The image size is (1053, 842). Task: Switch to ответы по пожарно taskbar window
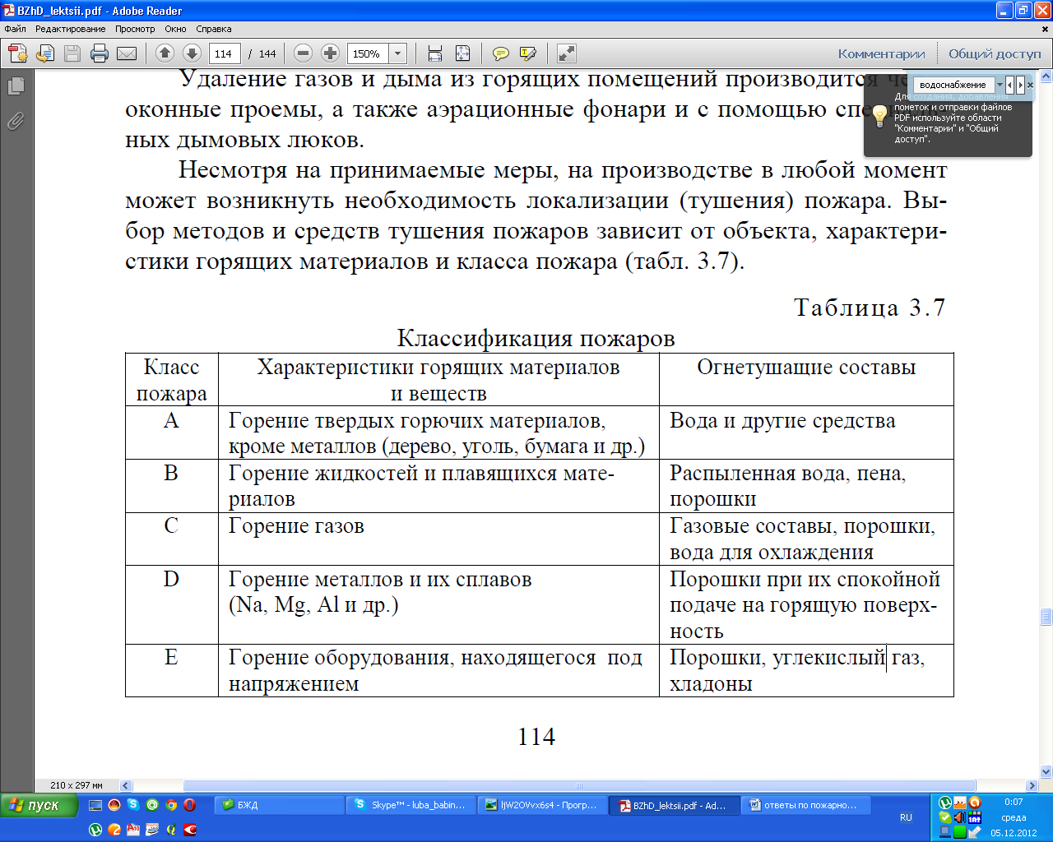click(x=808, y=805)
